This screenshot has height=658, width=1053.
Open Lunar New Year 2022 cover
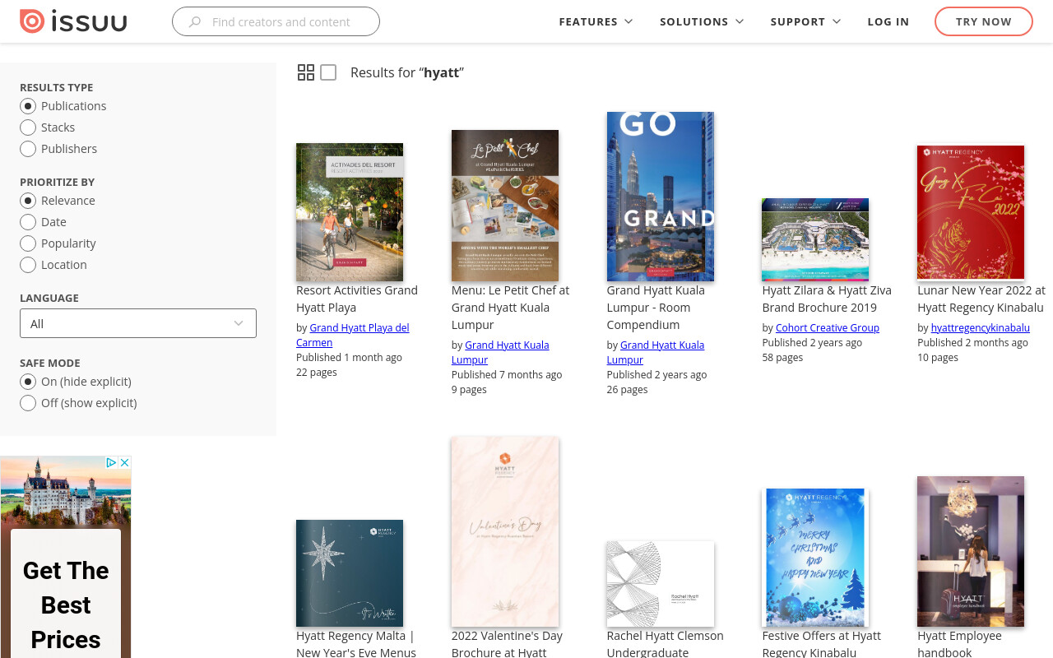[x=971, y=212]
